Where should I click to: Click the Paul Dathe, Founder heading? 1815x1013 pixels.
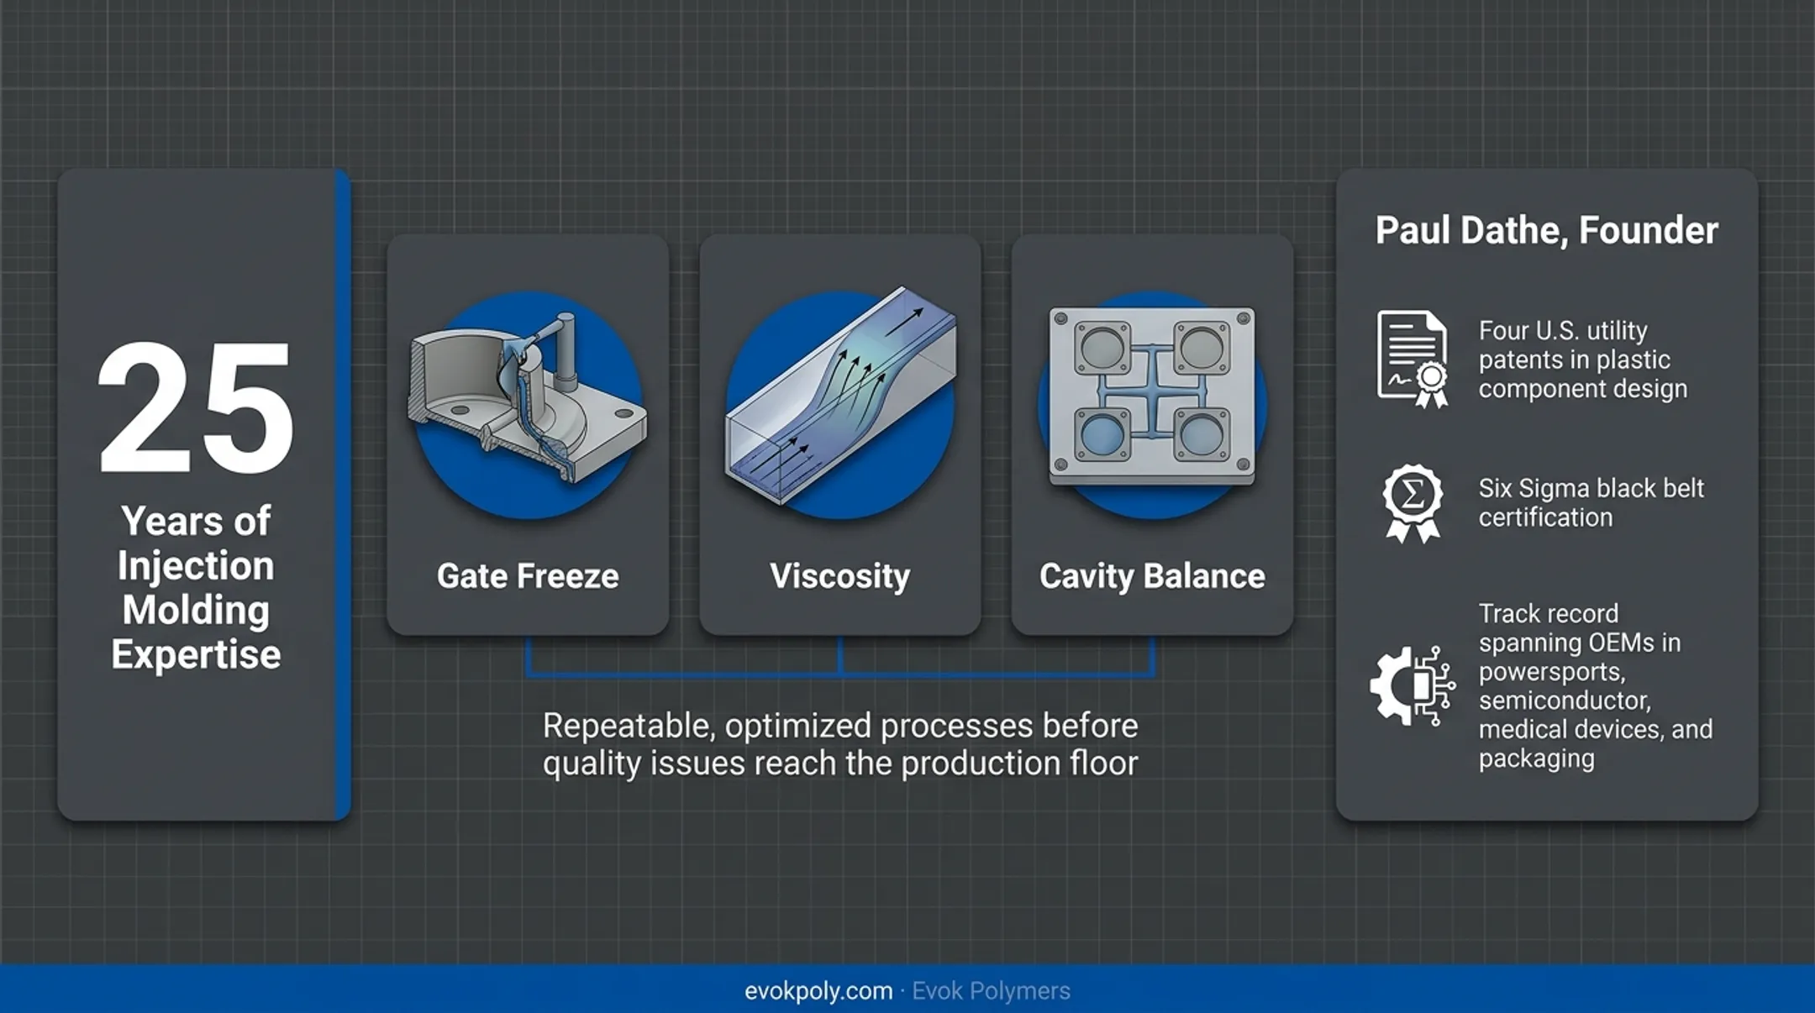[1546, 230]
